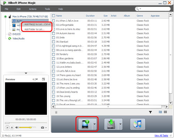
Task: Open the export to computer dropdown arrow
Action: coord(120,124)
